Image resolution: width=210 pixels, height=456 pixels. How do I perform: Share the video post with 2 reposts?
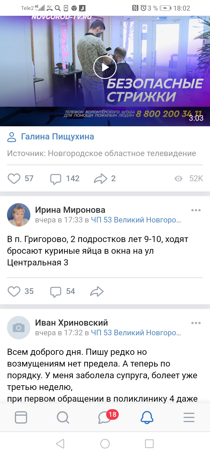(101, 179)
